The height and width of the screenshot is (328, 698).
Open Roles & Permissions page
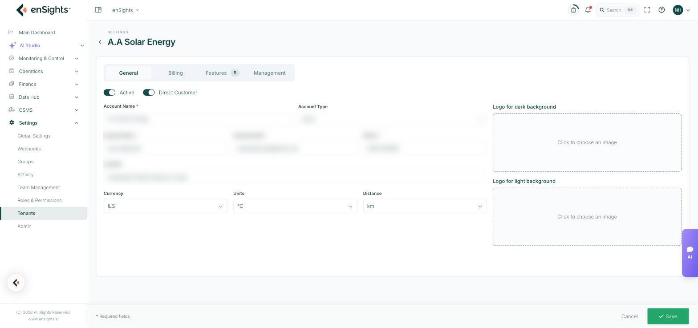click(40, 200)
